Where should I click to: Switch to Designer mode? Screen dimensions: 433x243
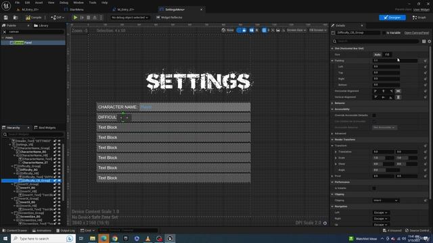coord(392,18)
